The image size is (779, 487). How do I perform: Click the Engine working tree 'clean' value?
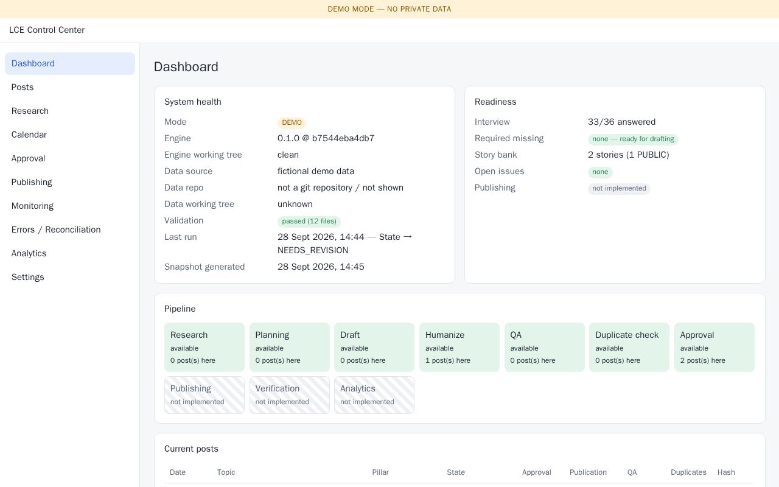pyautogui.click(x=288, y=155)
